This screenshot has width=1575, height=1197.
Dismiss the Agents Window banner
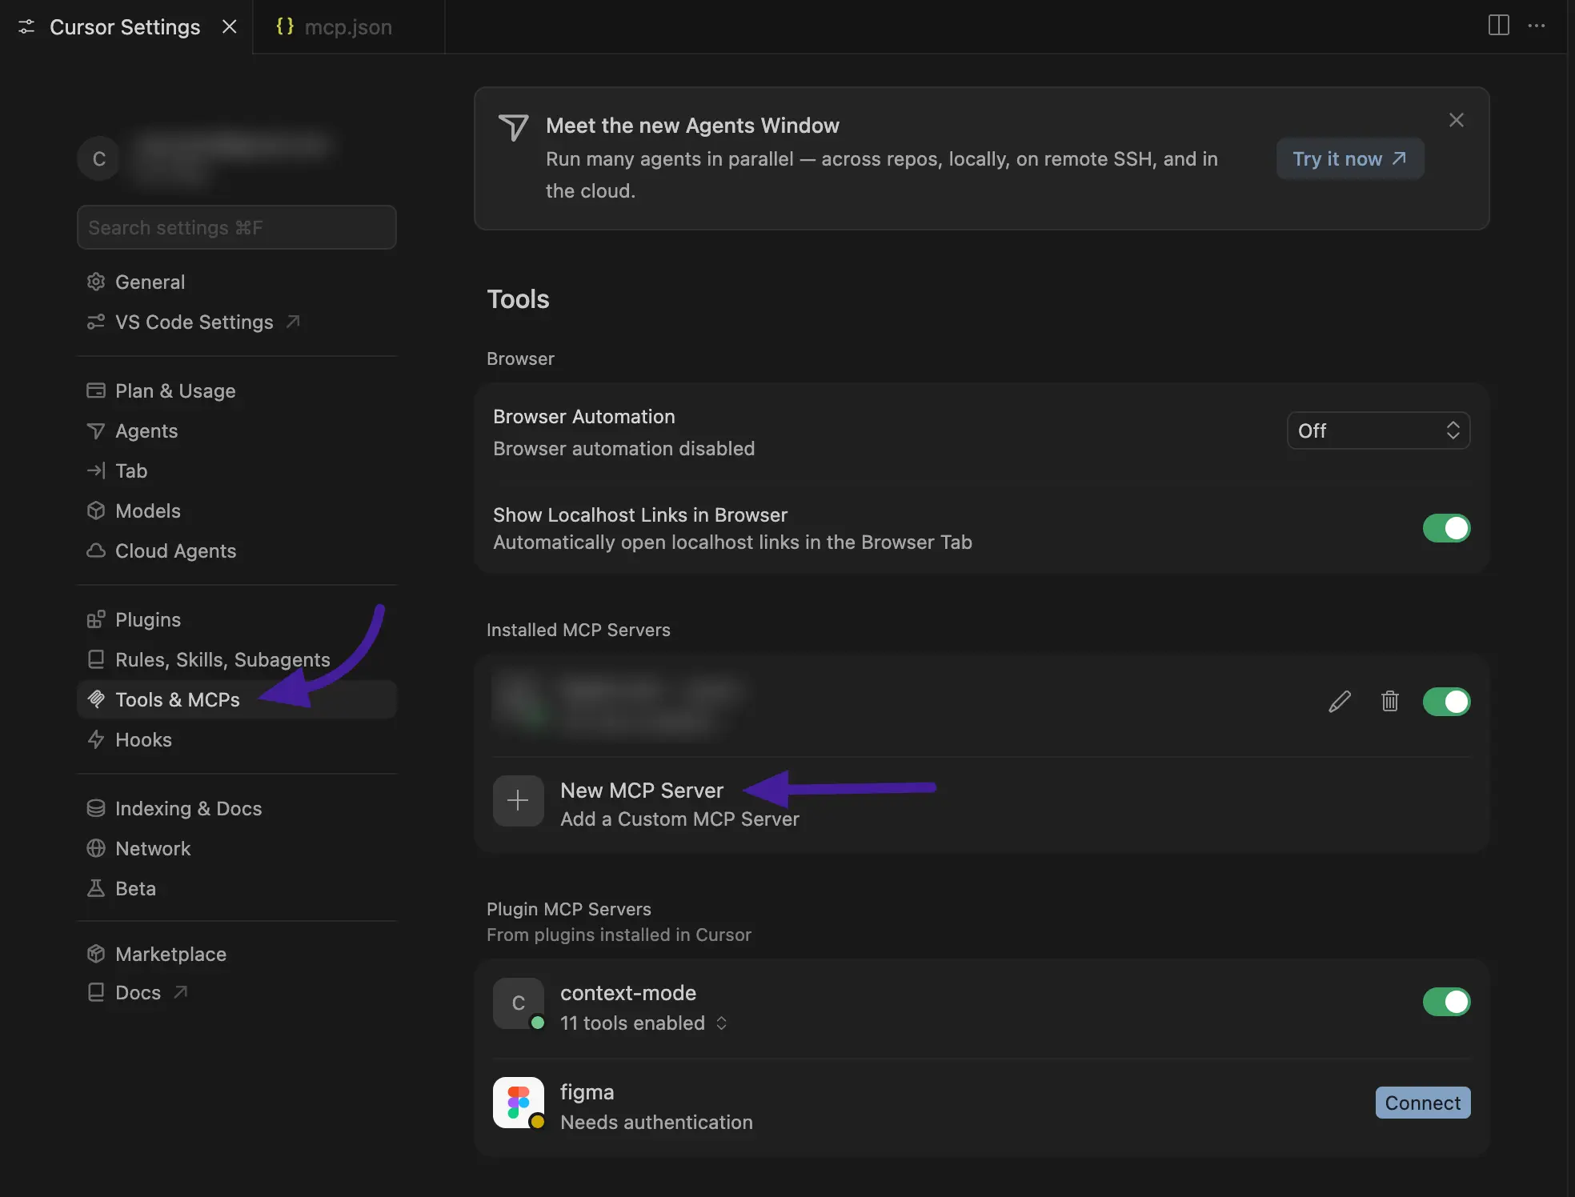(1457, 120)
